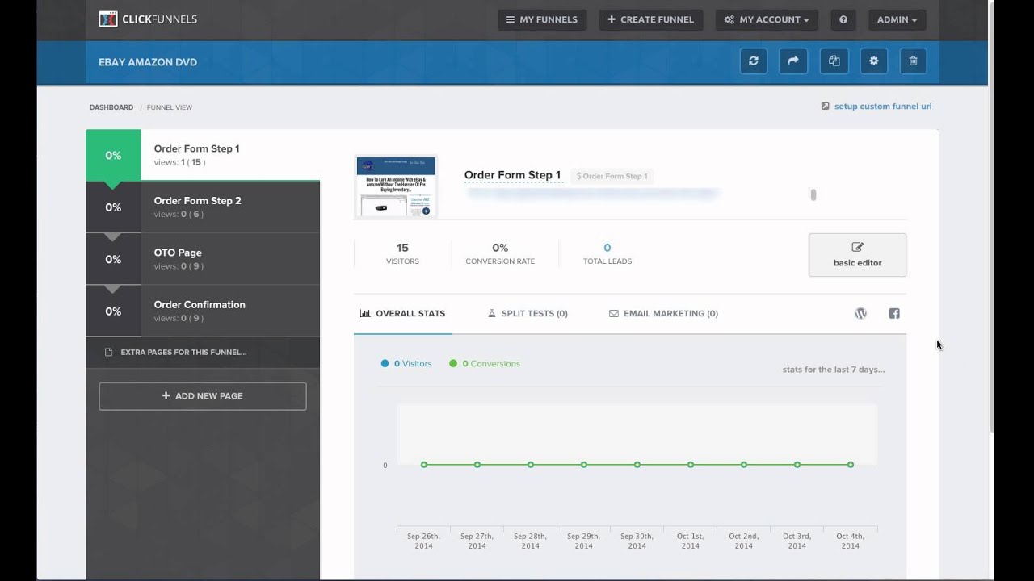Click the refresh funnel icon
The width and height of the screenshot is (1034, 581).
coord(754,61)
